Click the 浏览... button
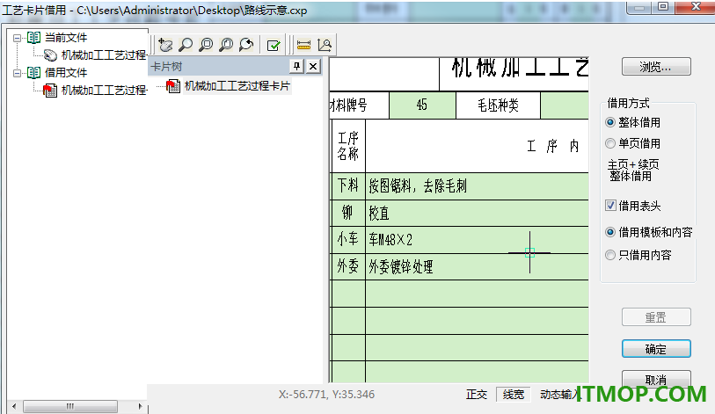Screen dimensions: 715x414 [656, 67]
